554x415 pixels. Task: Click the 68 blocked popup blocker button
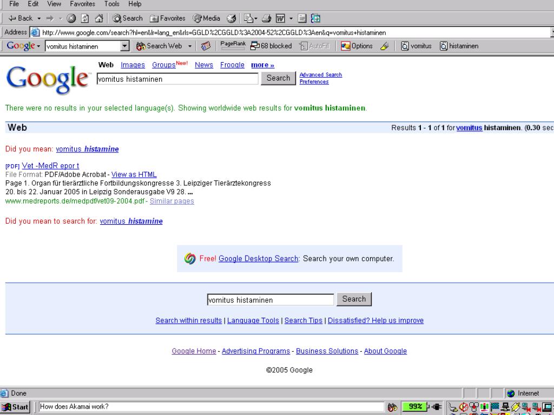[271, 46]
